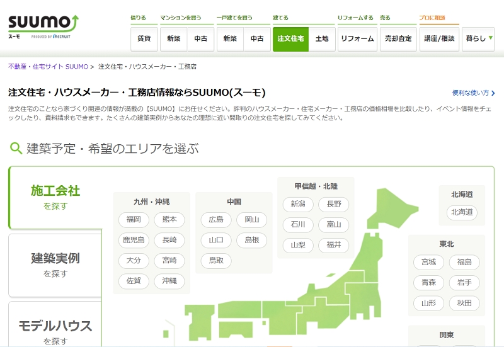
Task: Choose 宮崎 prefecture
Action: [x=169, y=261]
